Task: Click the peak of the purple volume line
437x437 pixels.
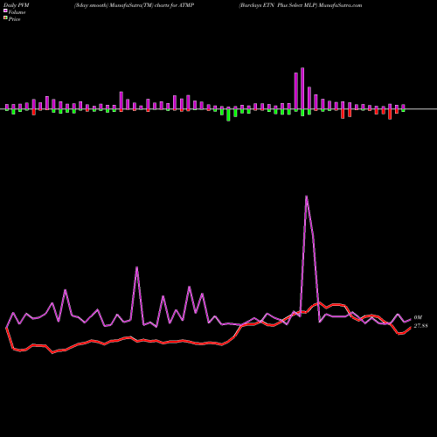Action: point(307,196)
